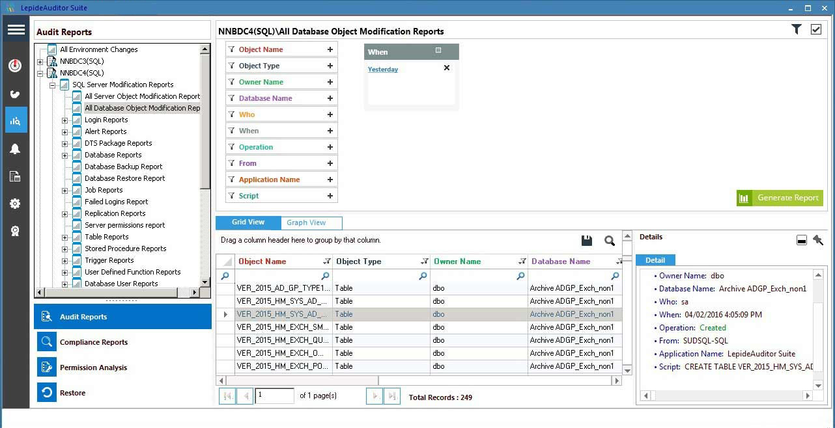The height and width of the screenshot is (428, 835).
Task: Open the settings gear sidebar icon
Action: (x=16, y=204)
